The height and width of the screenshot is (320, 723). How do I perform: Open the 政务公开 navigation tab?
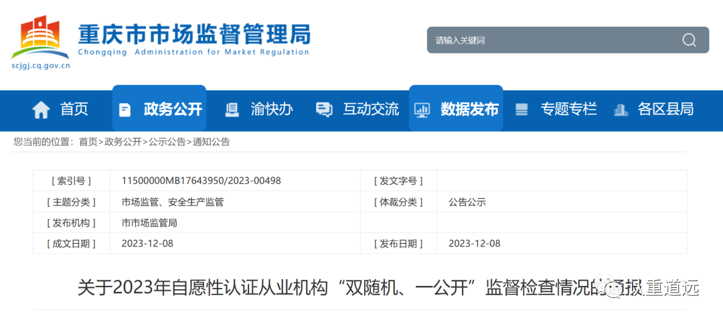[173, 109]
